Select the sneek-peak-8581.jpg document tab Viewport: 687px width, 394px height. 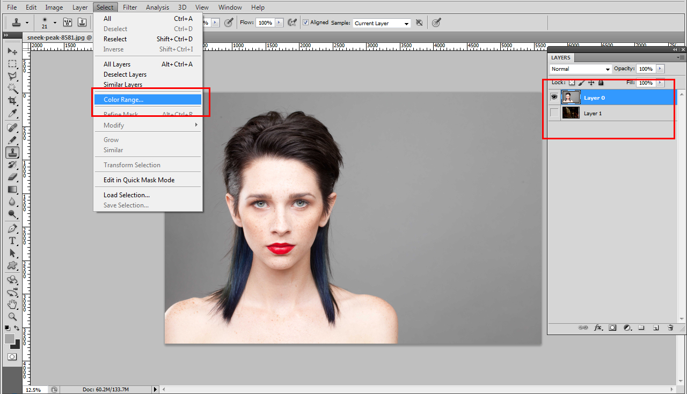pos(59,38)
